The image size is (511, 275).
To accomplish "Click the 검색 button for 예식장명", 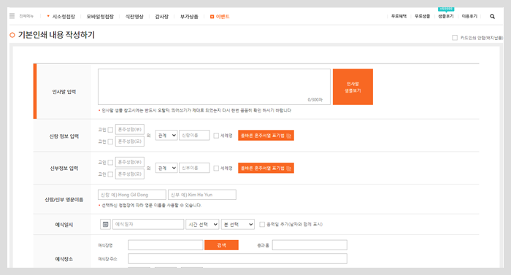I will [x=221, y=245].
